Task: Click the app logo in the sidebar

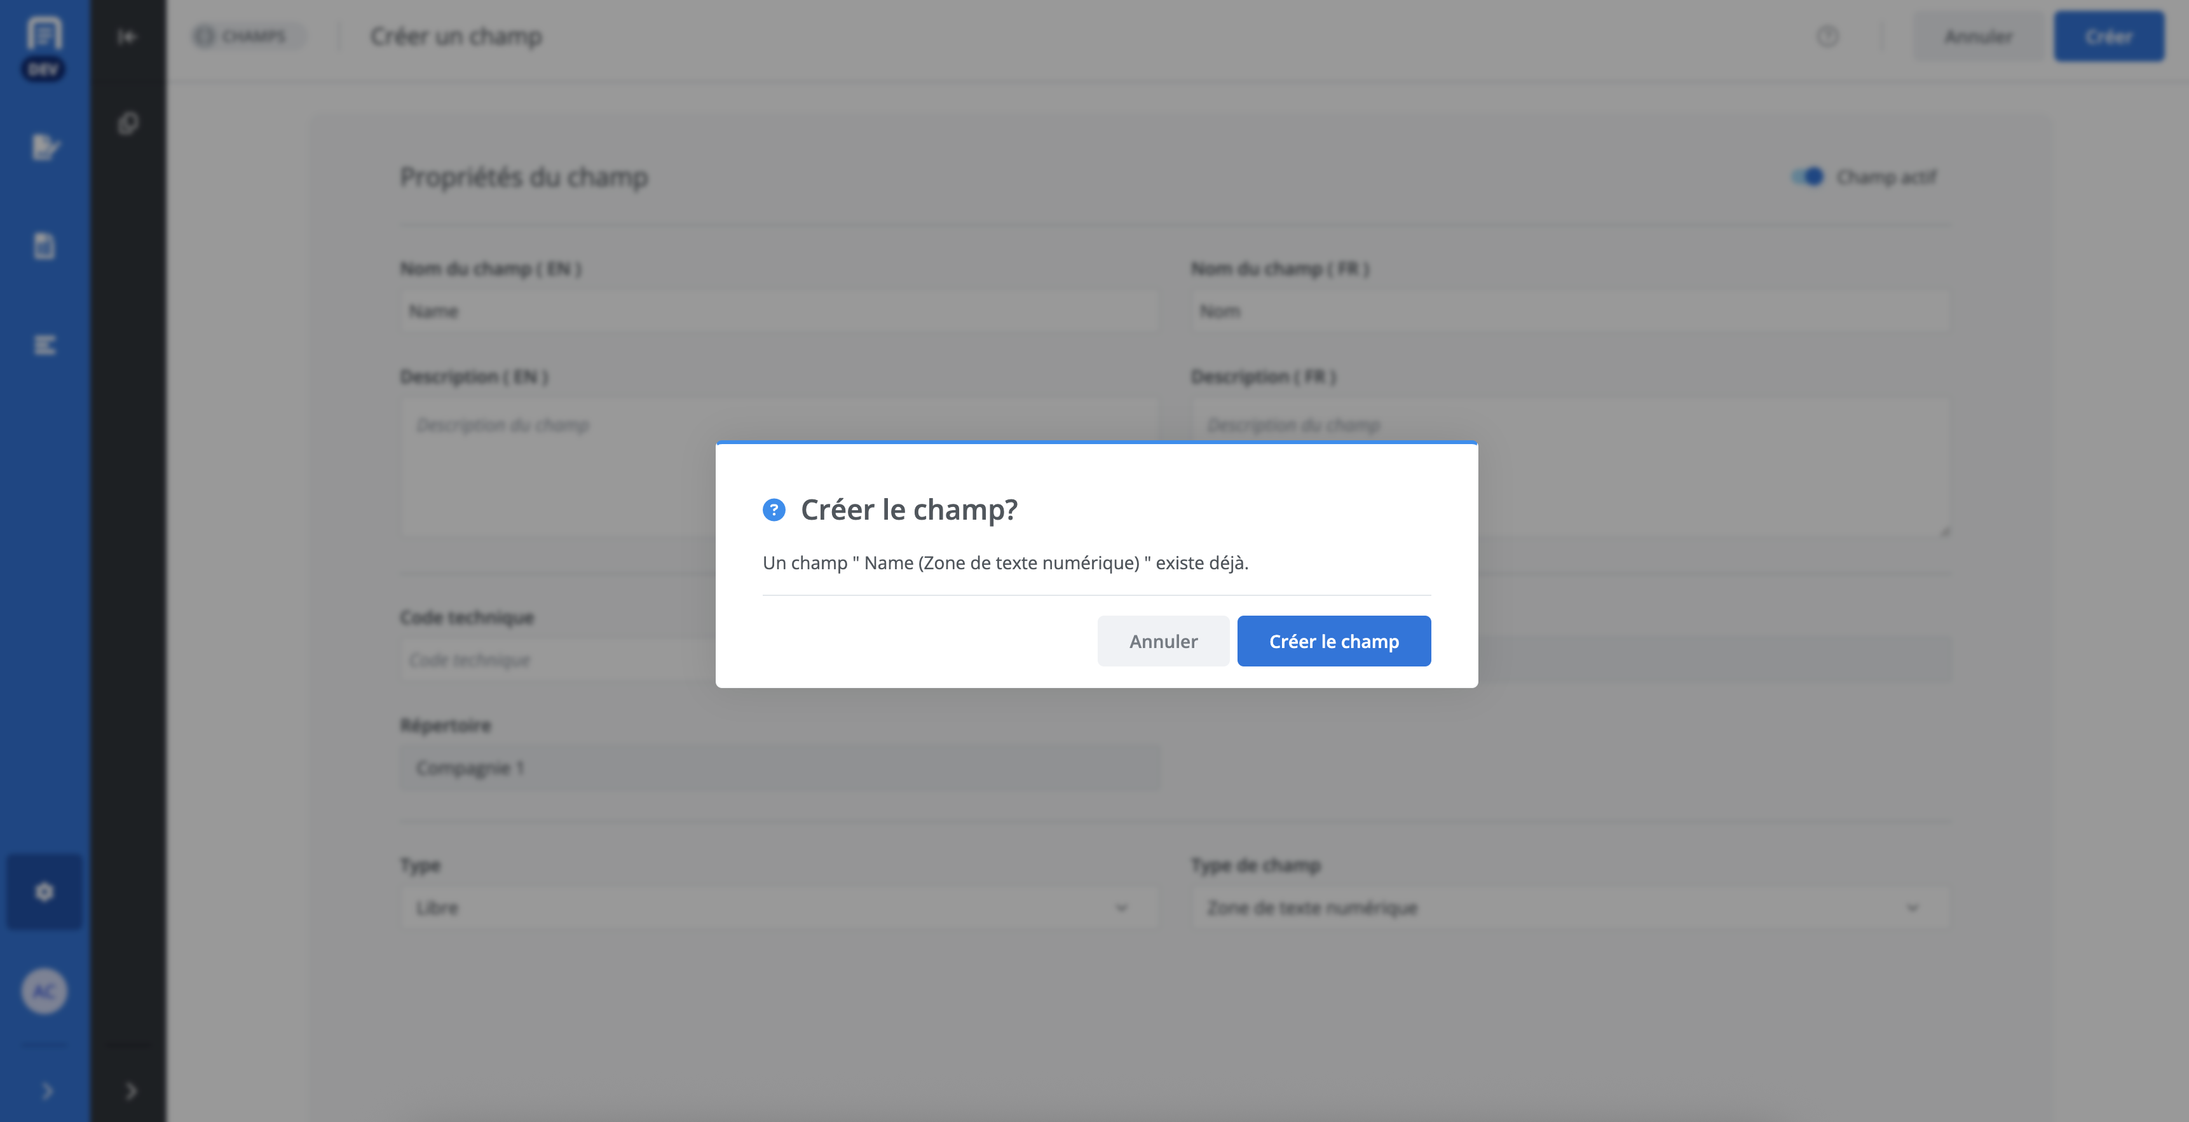Action: [44, 34]
